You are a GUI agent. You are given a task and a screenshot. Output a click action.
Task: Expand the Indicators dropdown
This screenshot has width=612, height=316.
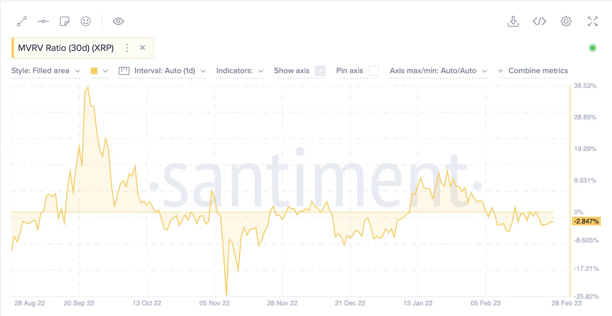(x=239, y=71)
